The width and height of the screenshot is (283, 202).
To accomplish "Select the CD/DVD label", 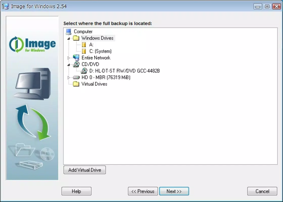I will (90, 64).
